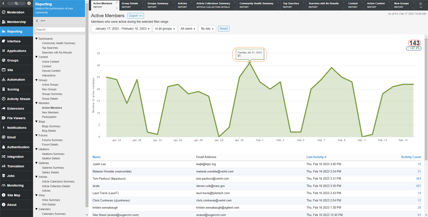Open the Scoring sidebar icon
Image resolution: width=428 pixels, height=217 pixels.
click(4, 89)
